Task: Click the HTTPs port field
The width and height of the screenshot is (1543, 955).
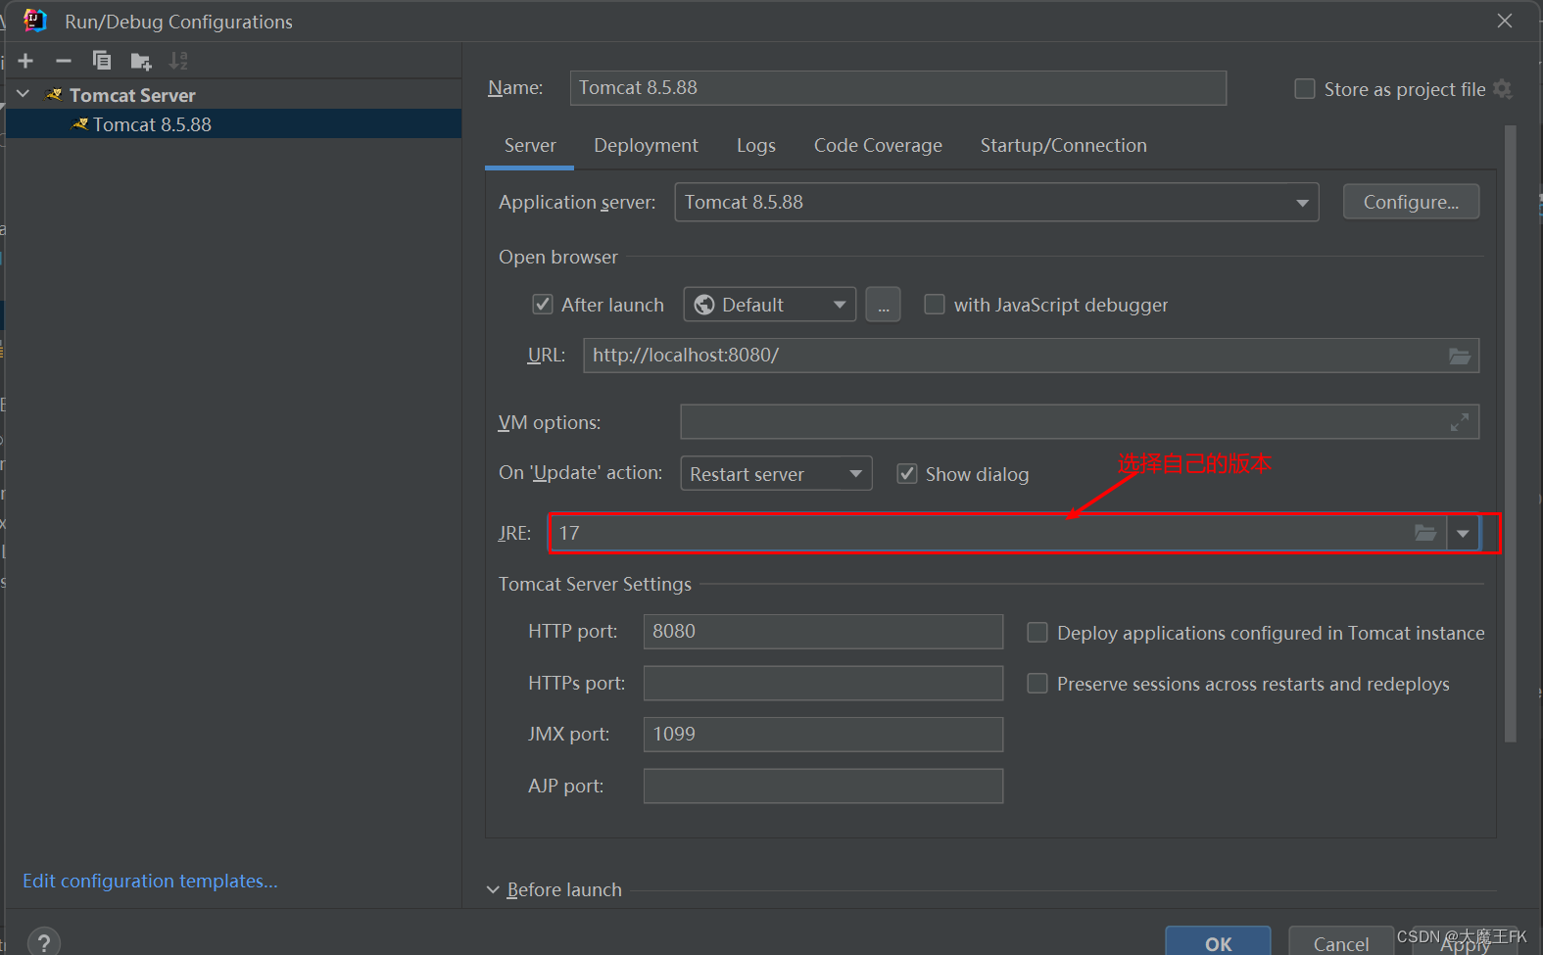Action: coord(823,684)
